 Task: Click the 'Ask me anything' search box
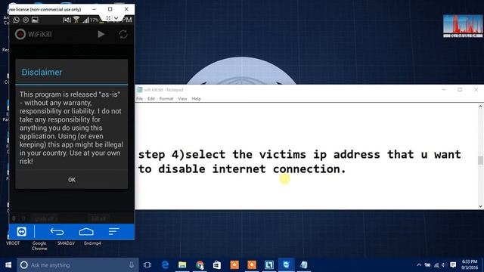click(78, 265)
